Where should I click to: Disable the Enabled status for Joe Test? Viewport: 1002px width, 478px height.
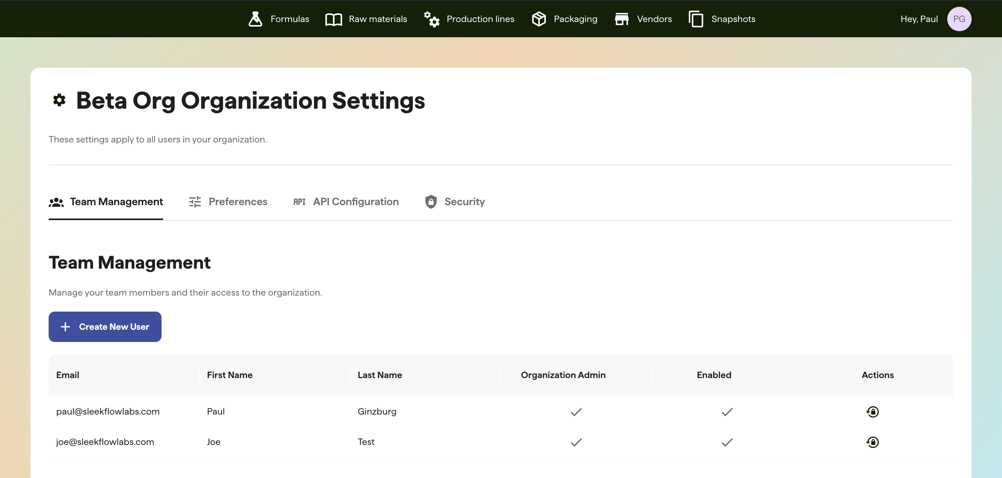click(727, 442)
